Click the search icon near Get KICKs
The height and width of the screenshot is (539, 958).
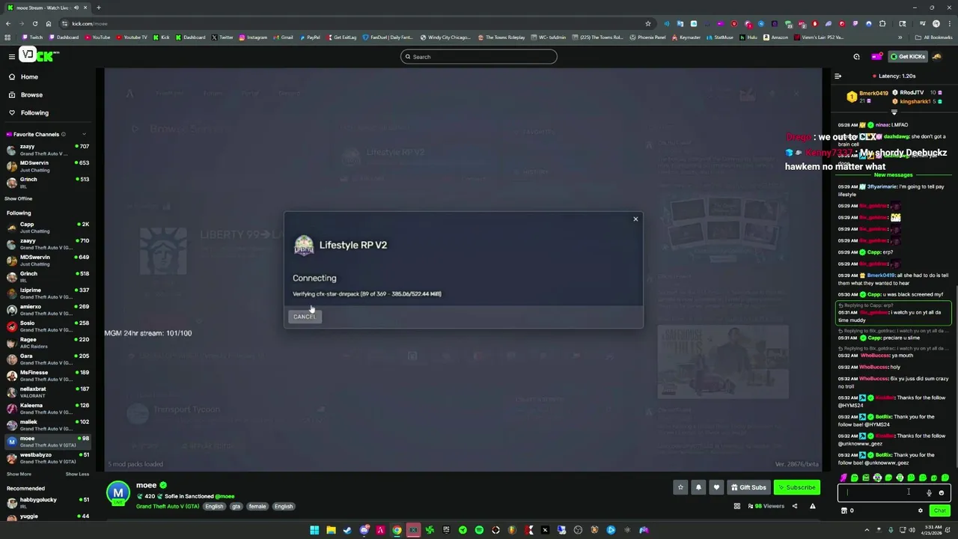click(856, 57)
